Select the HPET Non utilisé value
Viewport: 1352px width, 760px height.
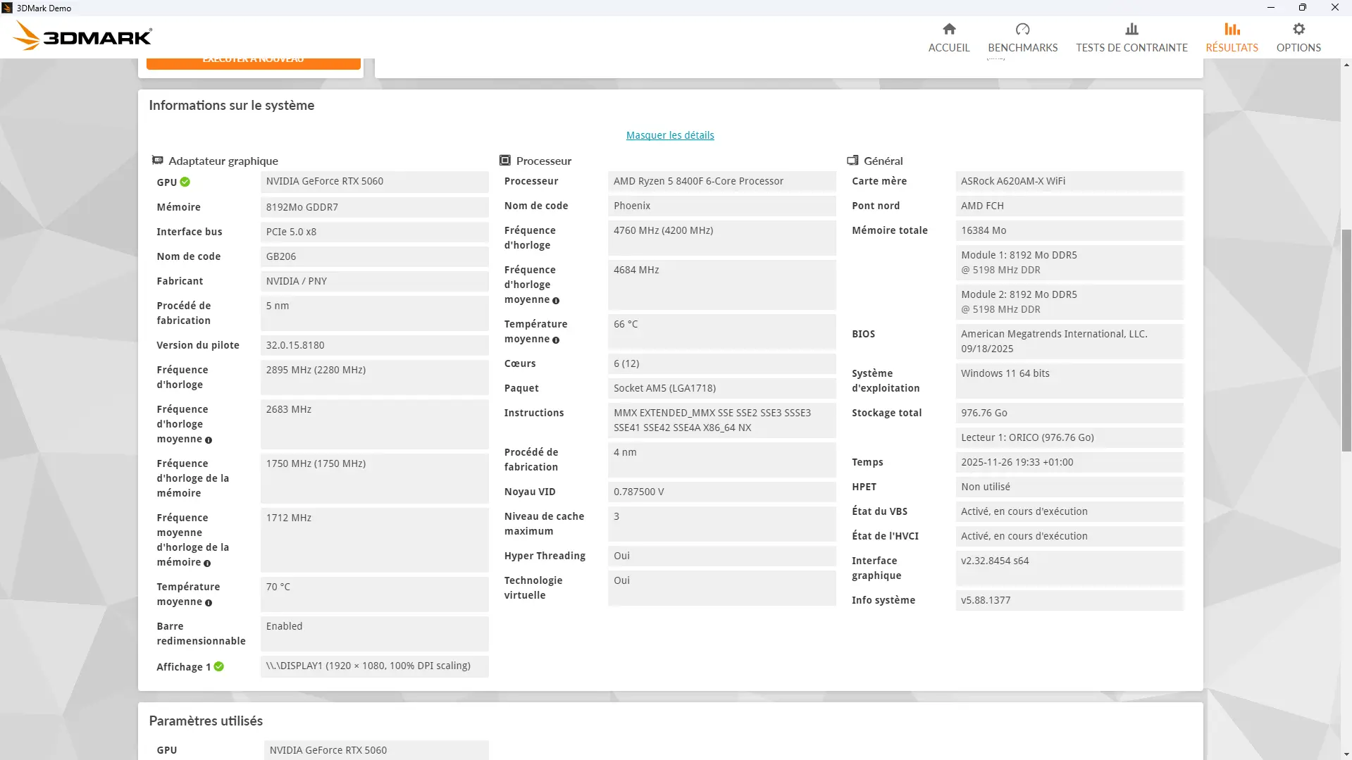[x=1069, y=487]
